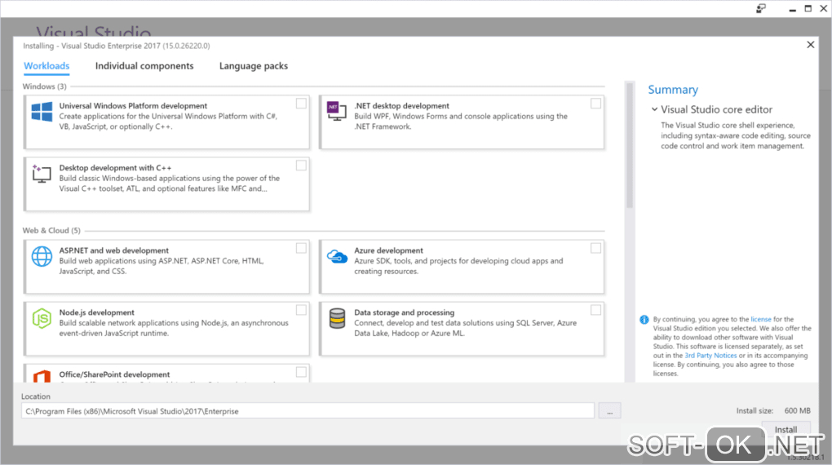
Task: Click the browse ellipsis button beside Location
Action: (x=609, y=411)
